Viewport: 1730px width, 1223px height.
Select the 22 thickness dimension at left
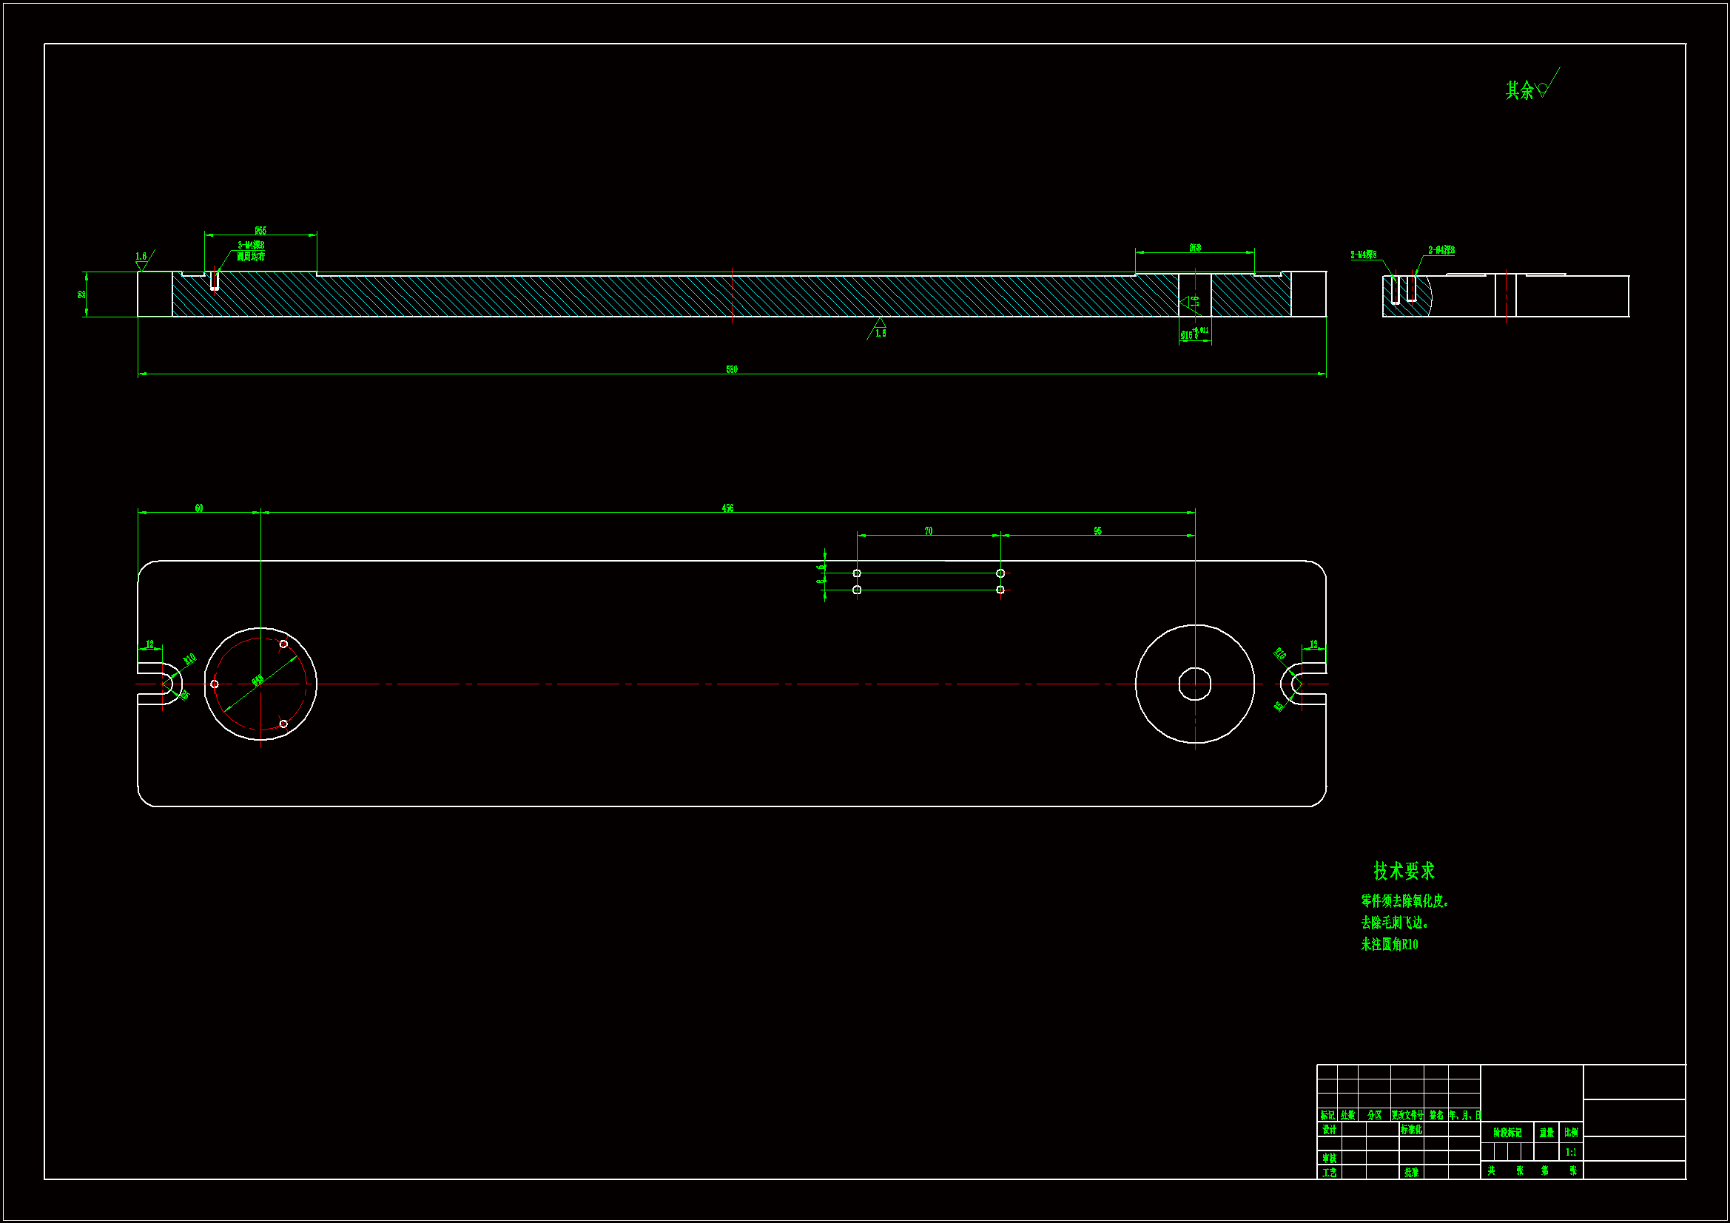[81, 294]
